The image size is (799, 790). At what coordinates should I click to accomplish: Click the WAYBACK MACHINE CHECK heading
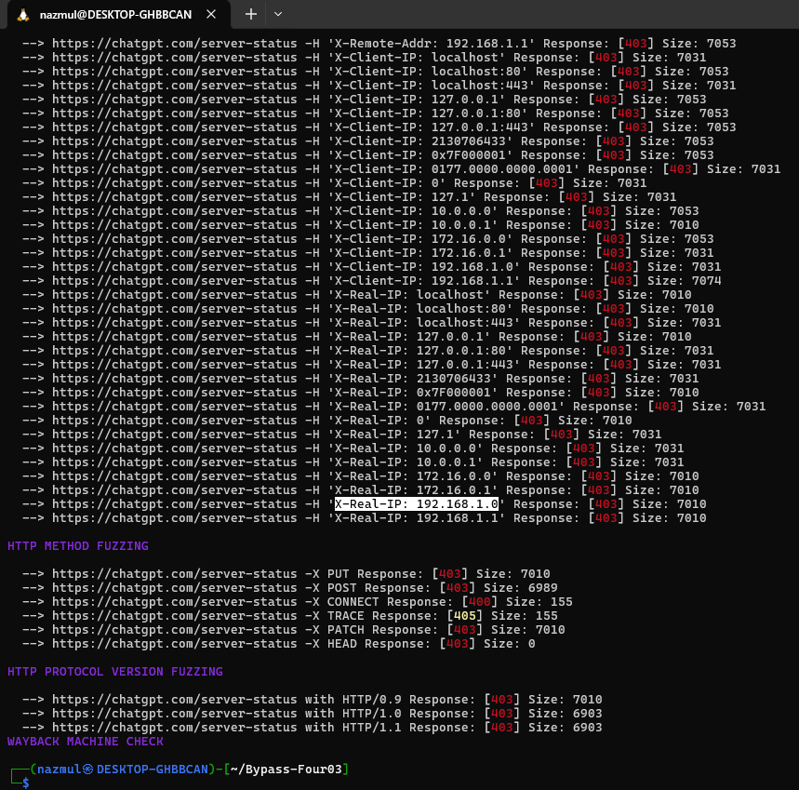[86, 741]
